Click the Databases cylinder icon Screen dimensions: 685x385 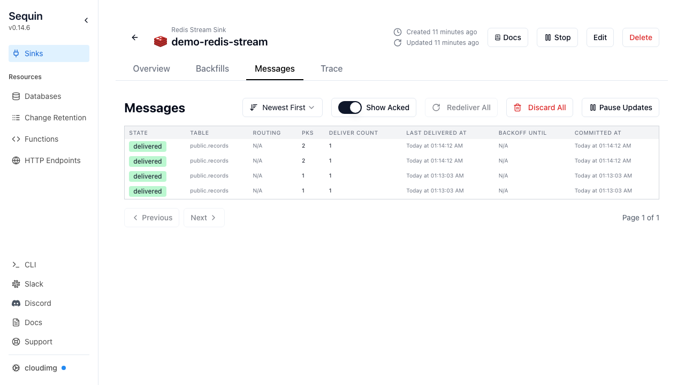pos(16,96)
